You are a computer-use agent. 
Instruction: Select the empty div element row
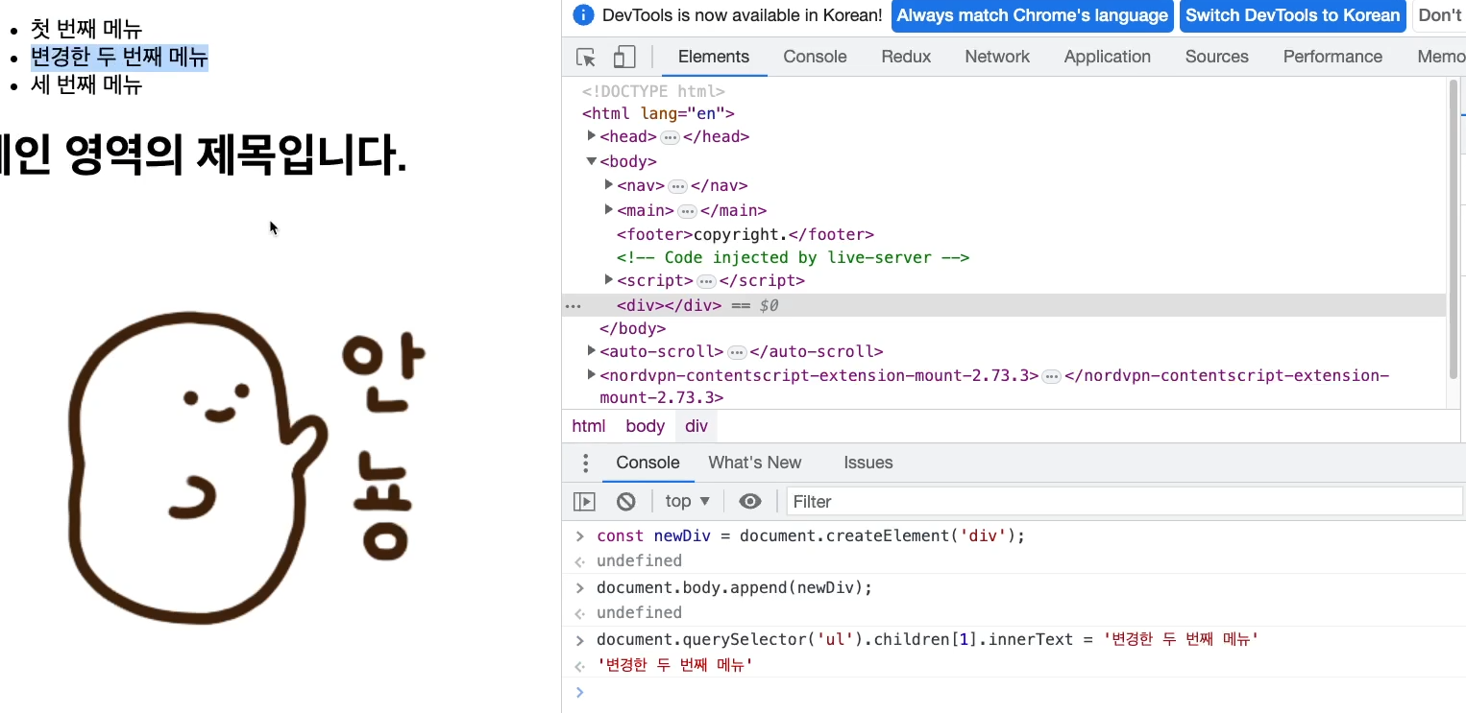click(1004, 306)
